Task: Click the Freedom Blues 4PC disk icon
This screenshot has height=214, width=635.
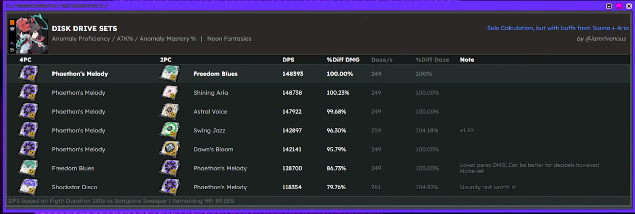Action: pos(28,168)
